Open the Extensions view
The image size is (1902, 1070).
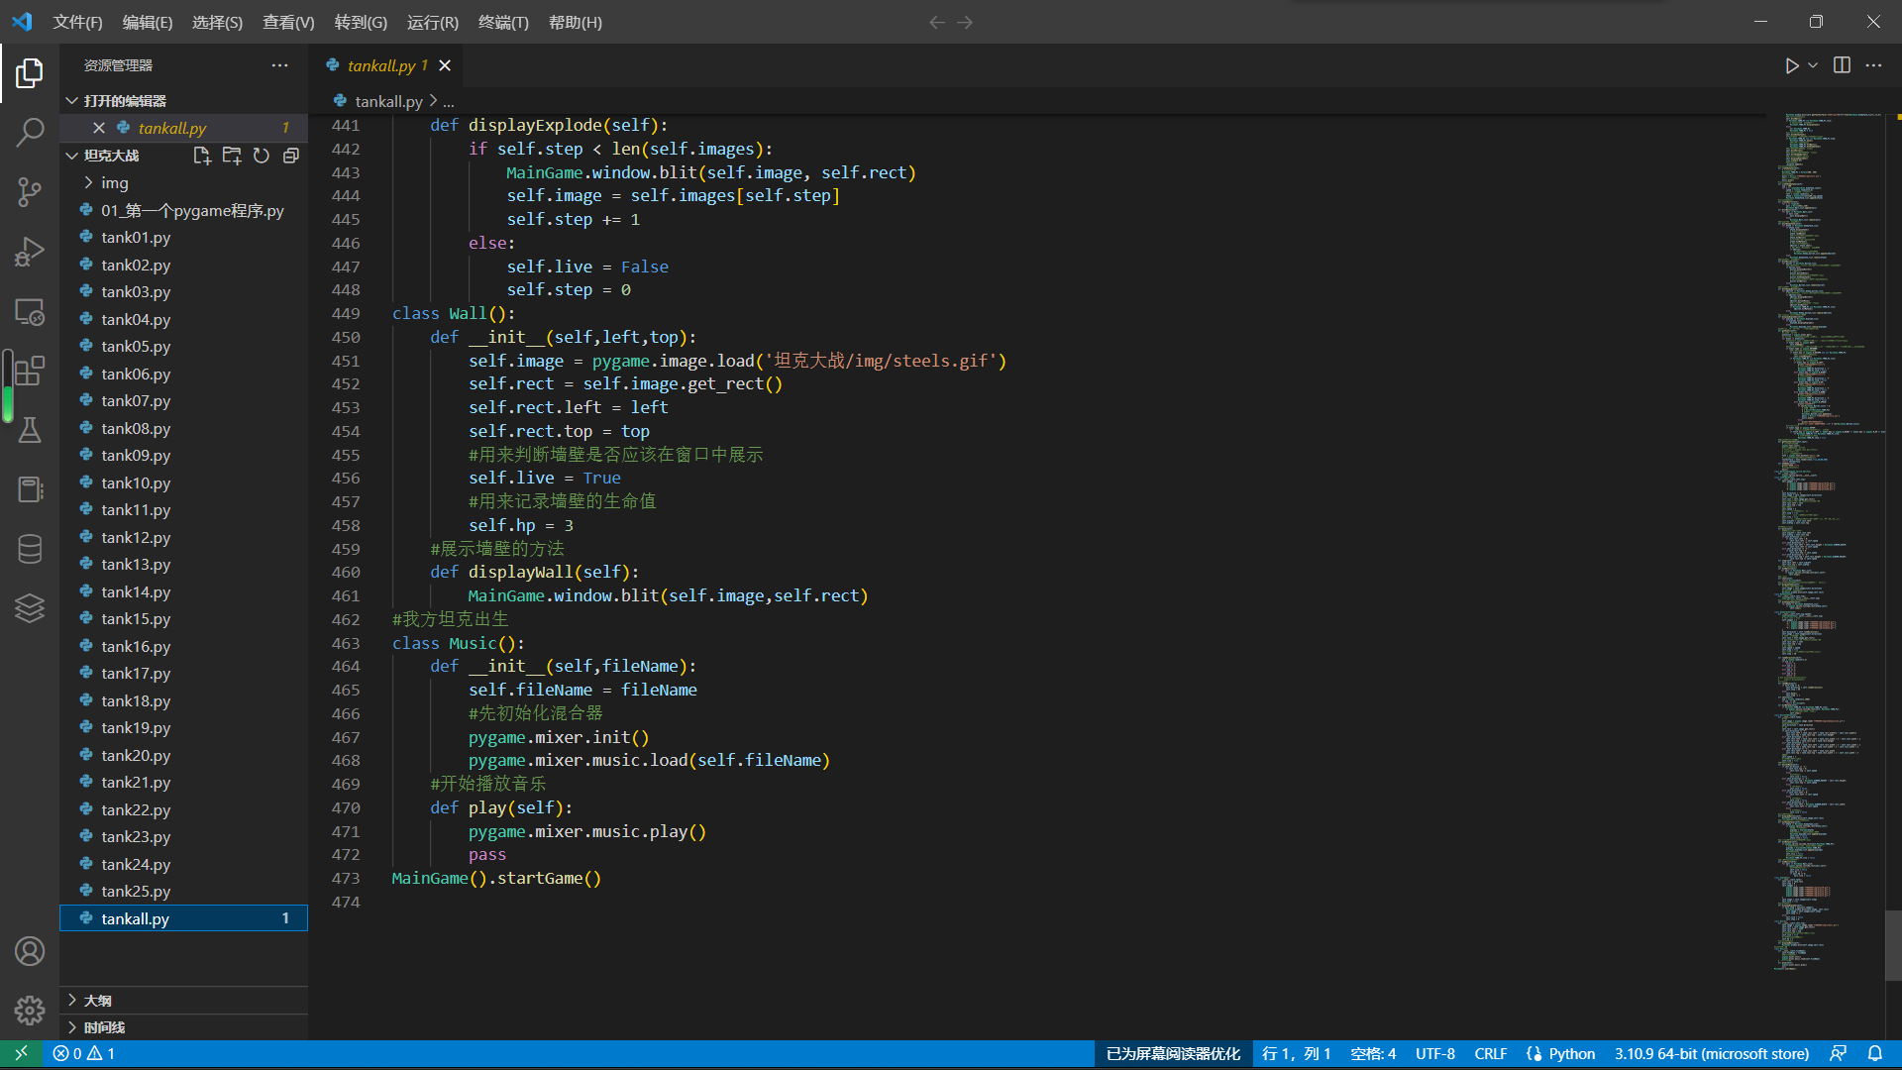coord(30,371)
